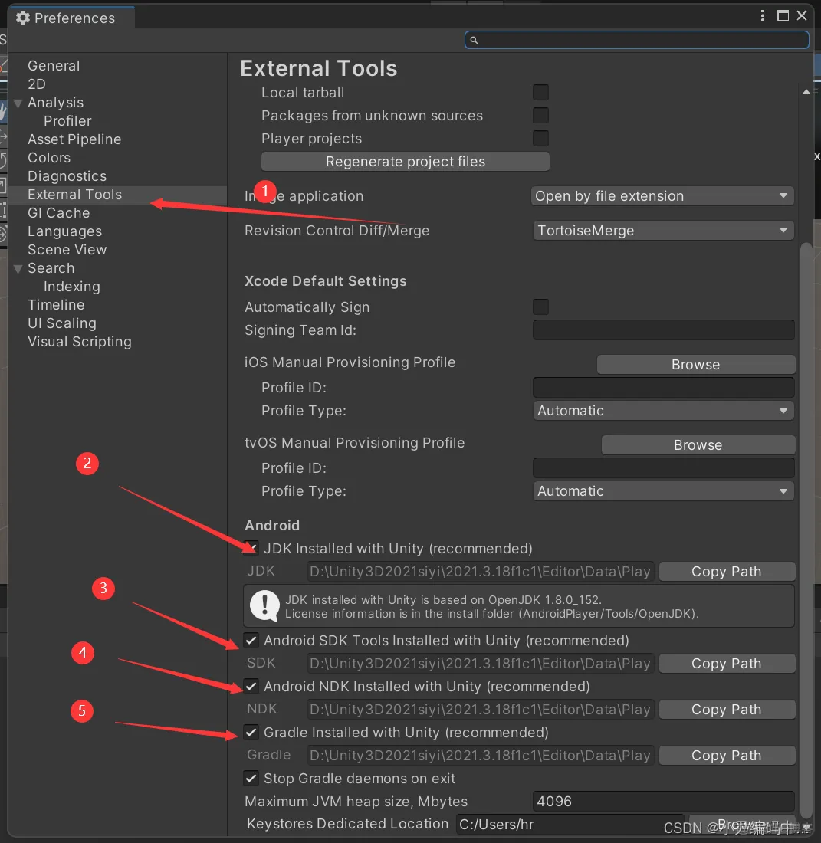821x843 pixels.
Task: Select External Tools category
Action: [74, 195]
